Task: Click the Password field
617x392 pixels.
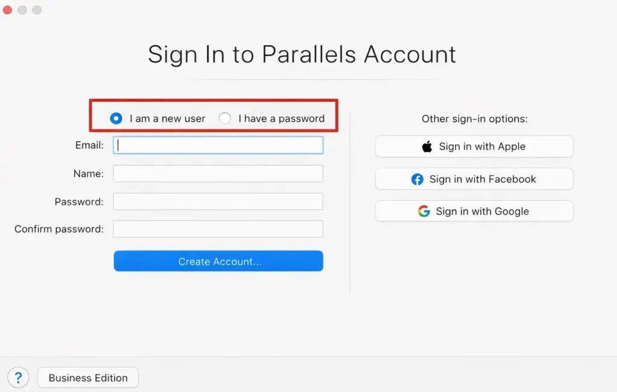Action: tap(218, 201)
